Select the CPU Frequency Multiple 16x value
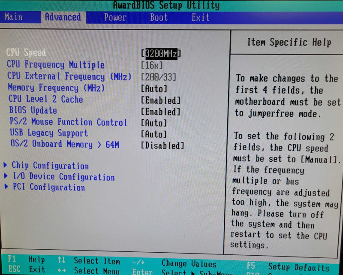 (152, 65)
